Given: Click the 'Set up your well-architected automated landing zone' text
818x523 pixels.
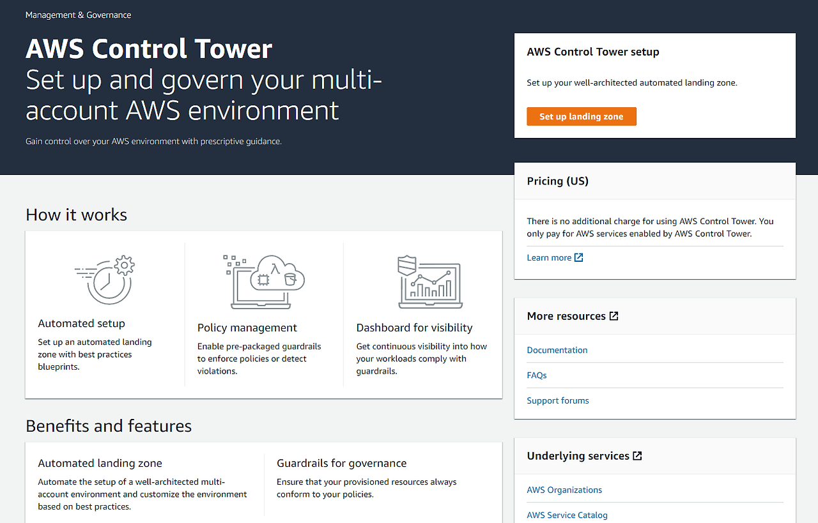Looking at the screenshot, I should 632,83.
